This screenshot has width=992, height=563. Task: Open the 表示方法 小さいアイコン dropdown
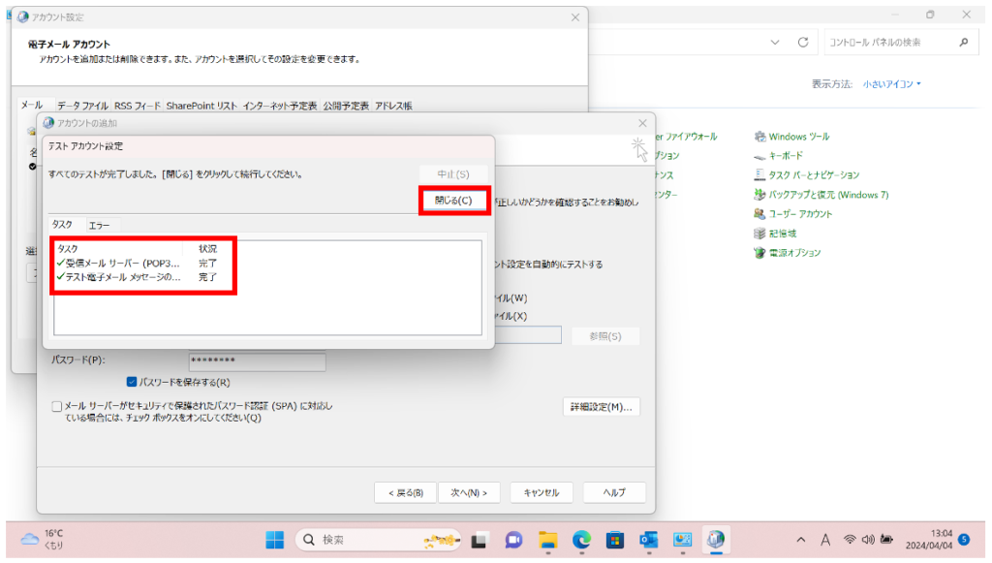click(892, 84)
